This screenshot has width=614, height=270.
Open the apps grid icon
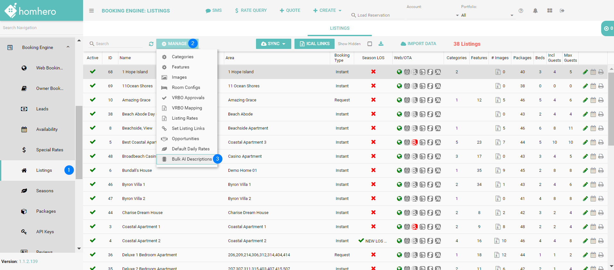550,11
